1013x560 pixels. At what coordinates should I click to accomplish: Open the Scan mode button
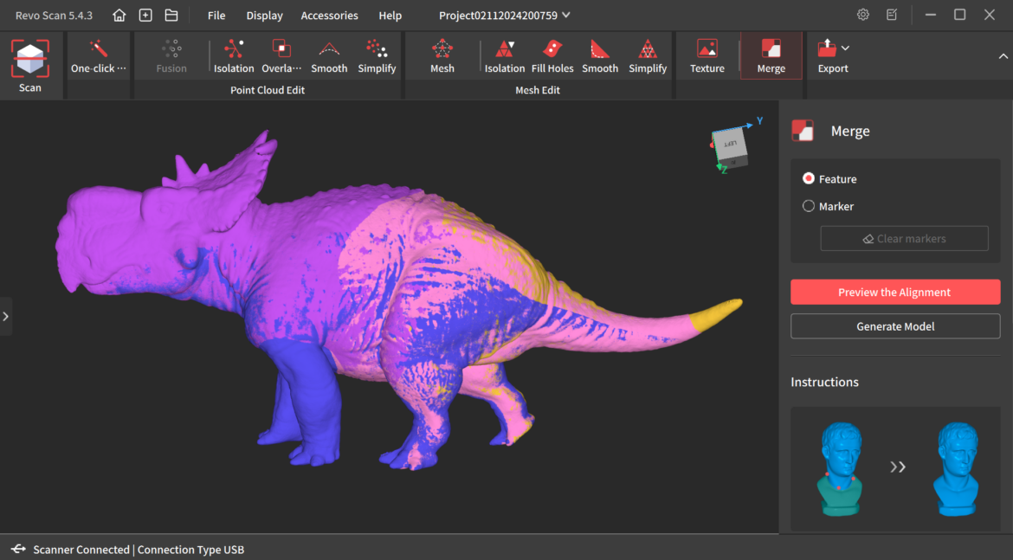coord(30,66)
